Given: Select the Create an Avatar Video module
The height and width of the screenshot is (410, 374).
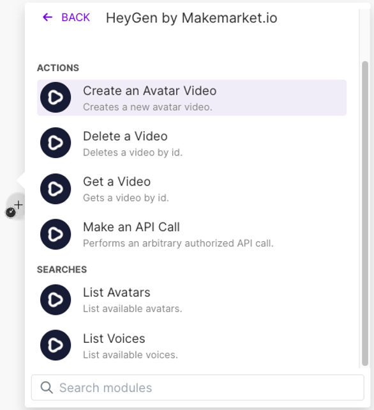Looking at the screenshot, I should tap(192, 97).
